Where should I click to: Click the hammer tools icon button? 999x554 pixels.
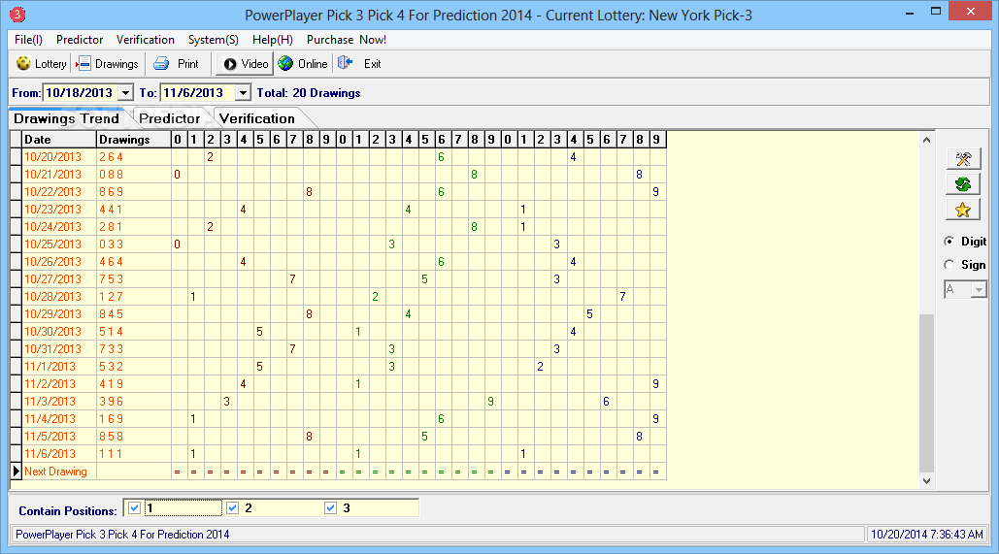click(x=963, y=159)
